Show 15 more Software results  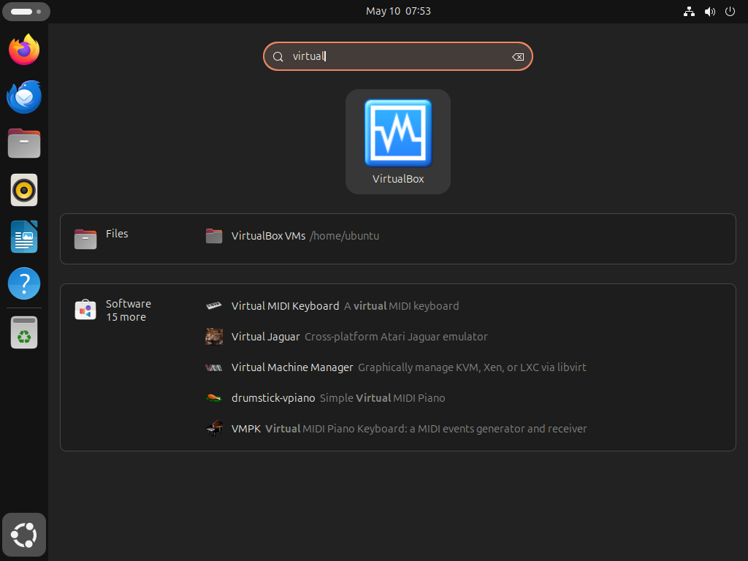point(126,317)
